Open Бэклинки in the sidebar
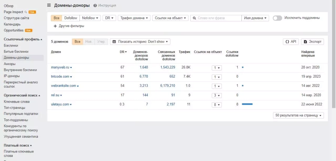 (11, 45)
